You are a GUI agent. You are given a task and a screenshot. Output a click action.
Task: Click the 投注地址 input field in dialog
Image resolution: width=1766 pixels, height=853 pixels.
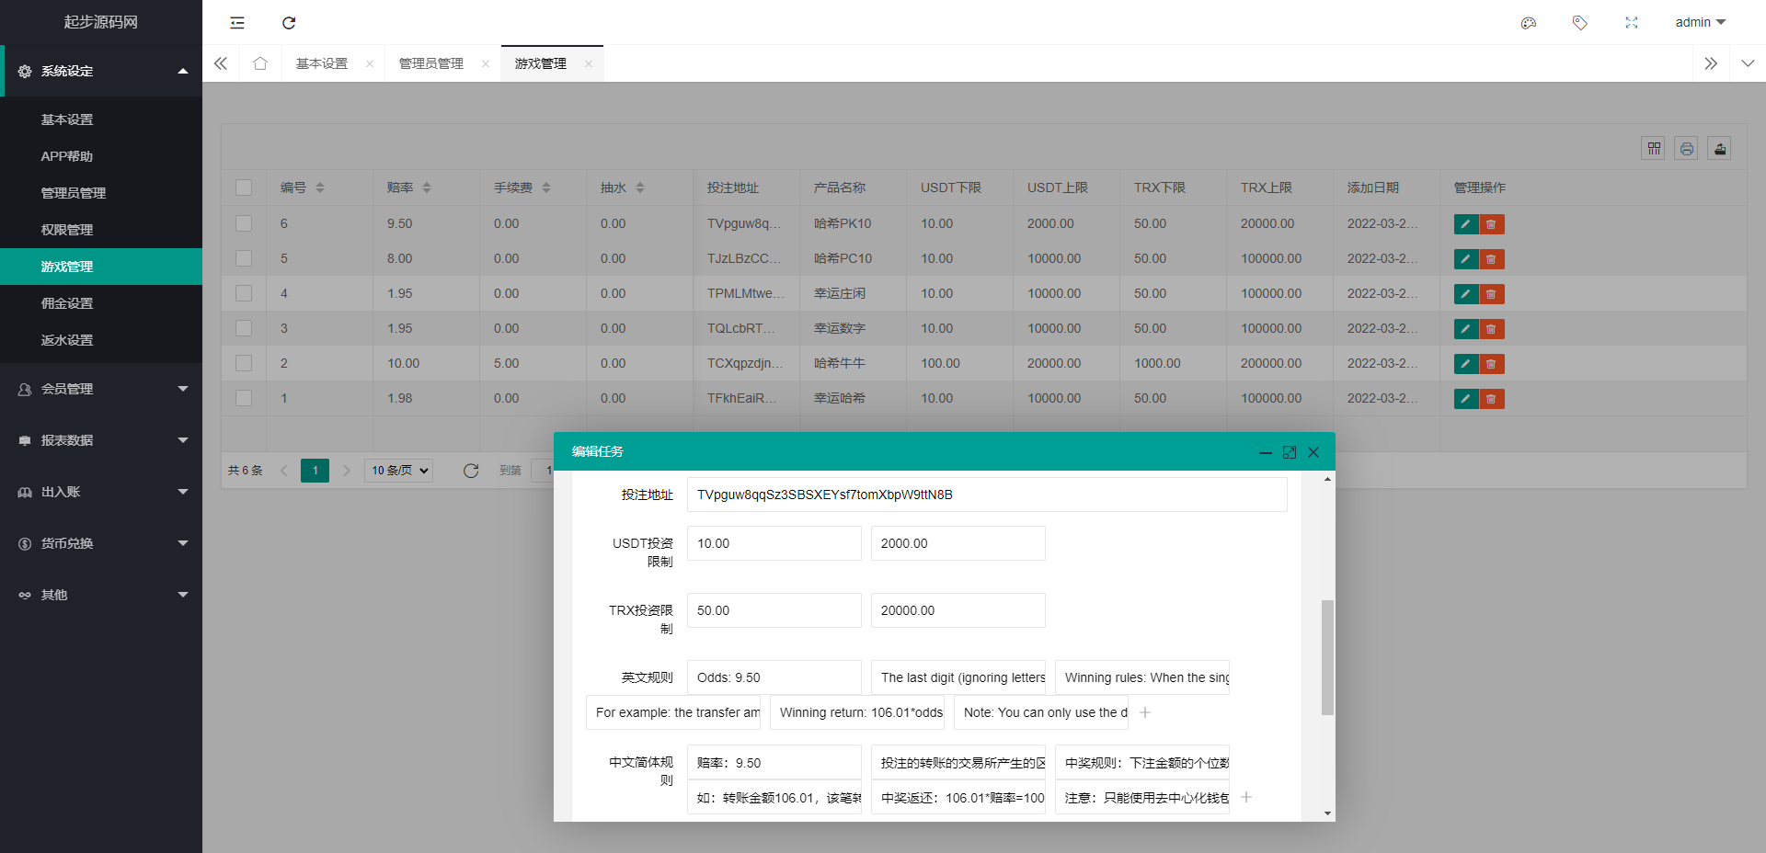(x=986, y=495)
